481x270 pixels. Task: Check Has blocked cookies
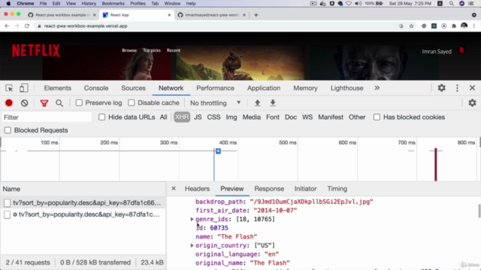click(377, 117)
